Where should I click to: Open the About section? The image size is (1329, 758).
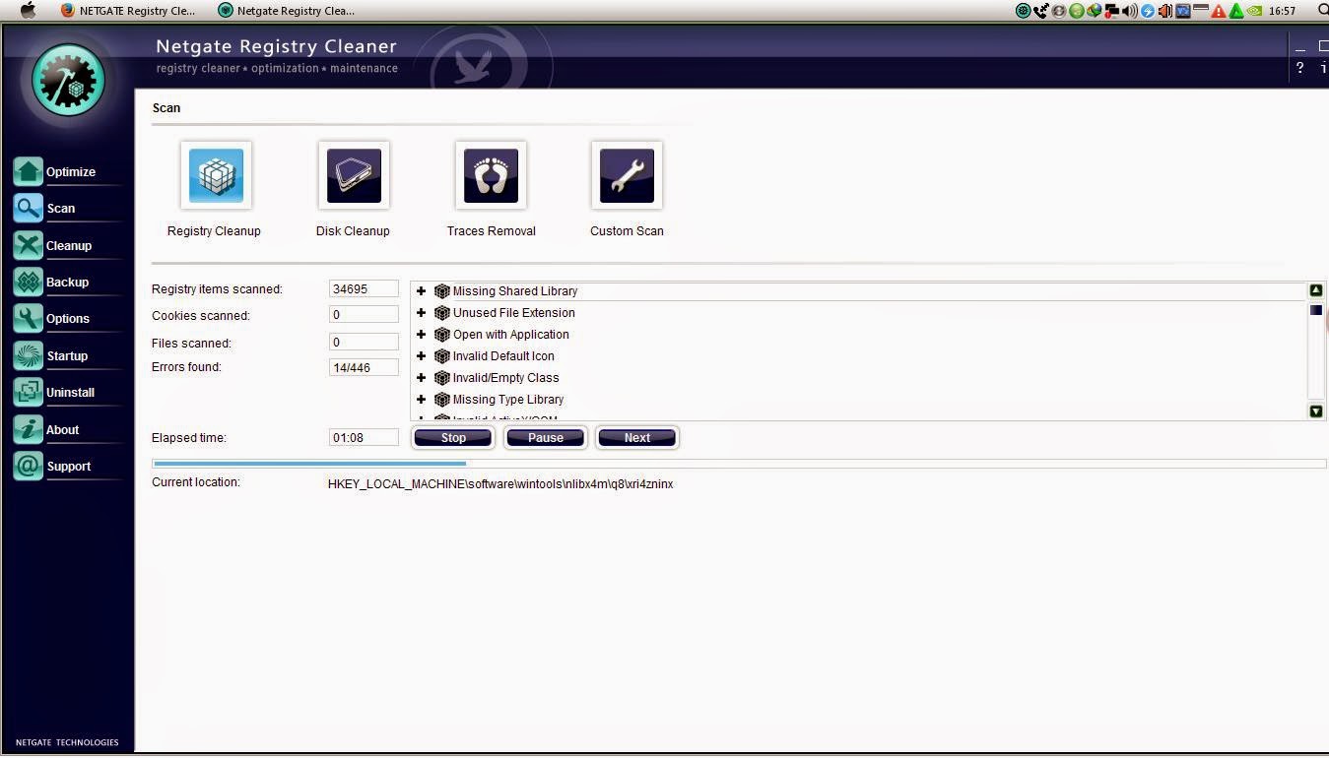click(x=62, y=429)
